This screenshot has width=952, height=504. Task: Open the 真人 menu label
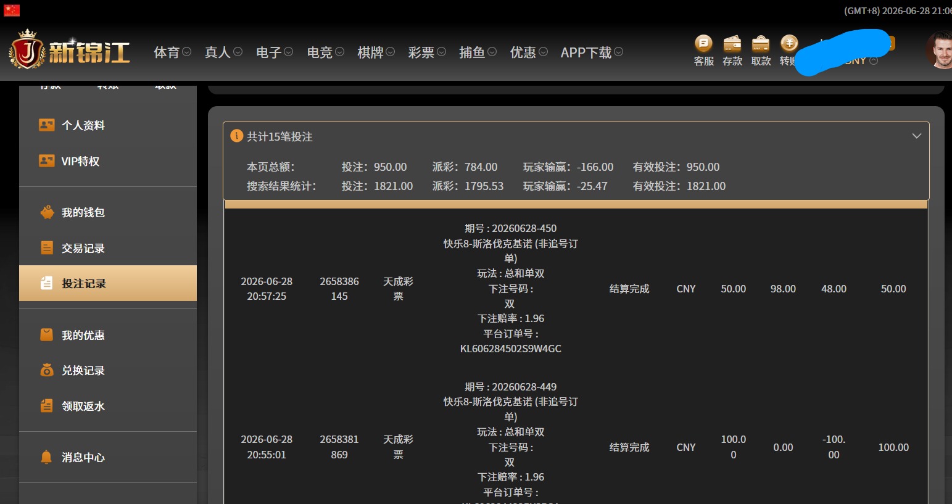tap(218, 52)
